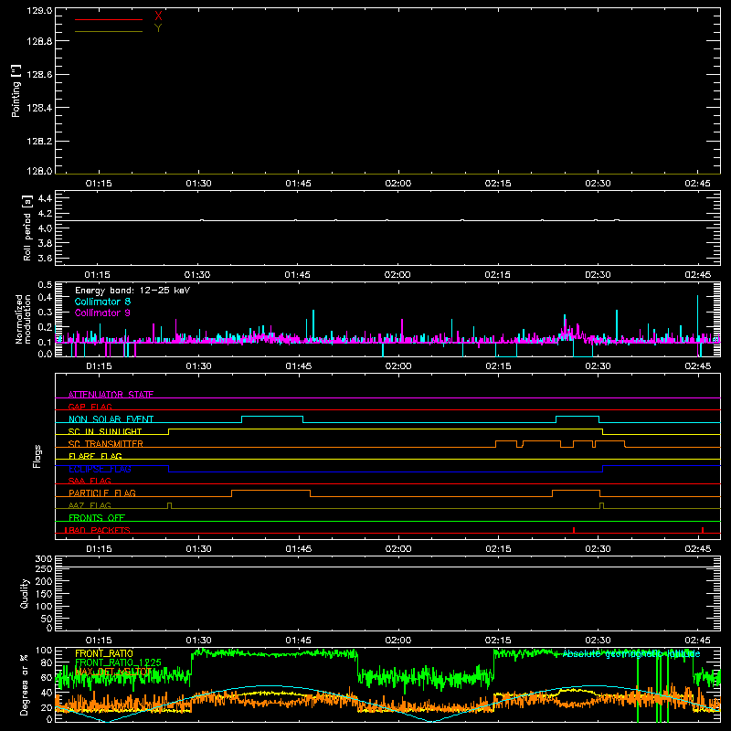Click the 129.0 tick label on Pointing axis
The width and height of the screenshot is (731, 731).
click(x=39, y=11)
